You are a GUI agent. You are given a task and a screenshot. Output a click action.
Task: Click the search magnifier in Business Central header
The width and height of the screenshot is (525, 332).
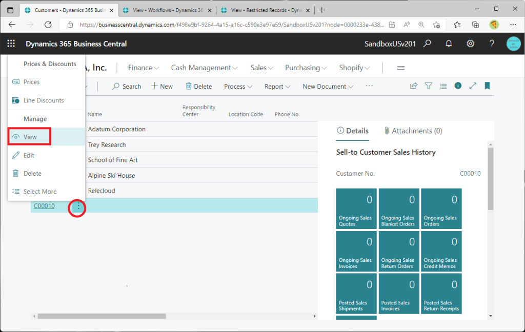(427, 44)
